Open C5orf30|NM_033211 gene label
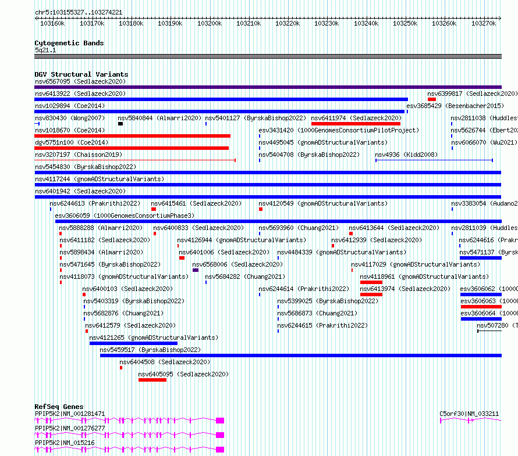 click(x=469, y=414)
